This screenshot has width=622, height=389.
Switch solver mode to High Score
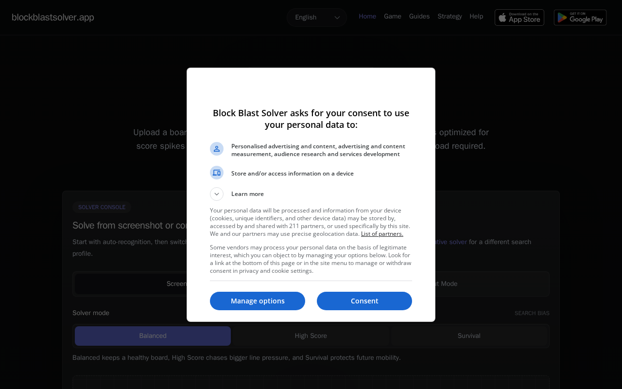coord(311,336)
